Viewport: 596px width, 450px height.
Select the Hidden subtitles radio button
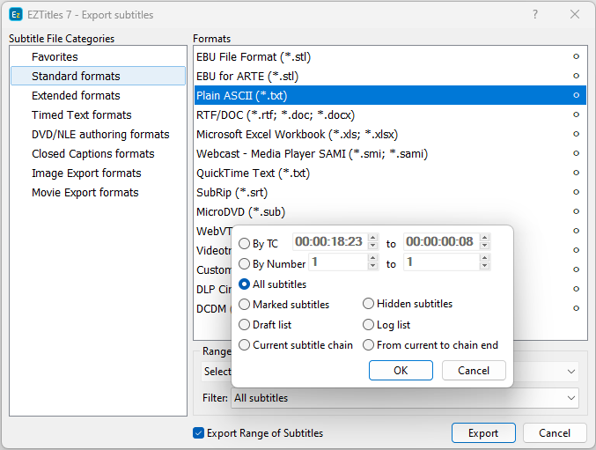[369, 305]
